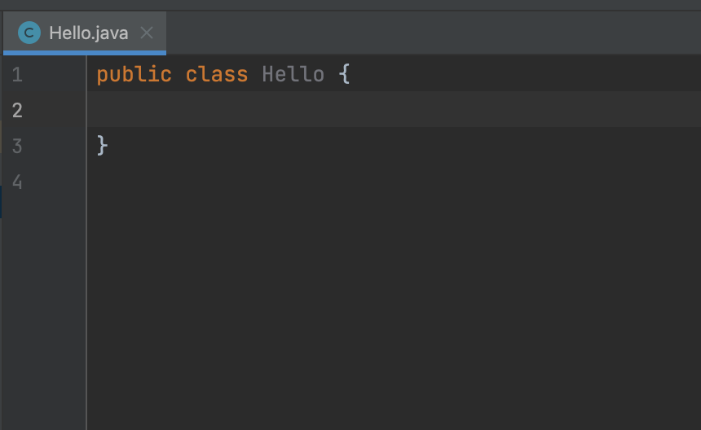This screenshot has width=701, height=430.
Task: Click line number 4 in the gutter
Action: pyautogui.click(x=17, y=182)
